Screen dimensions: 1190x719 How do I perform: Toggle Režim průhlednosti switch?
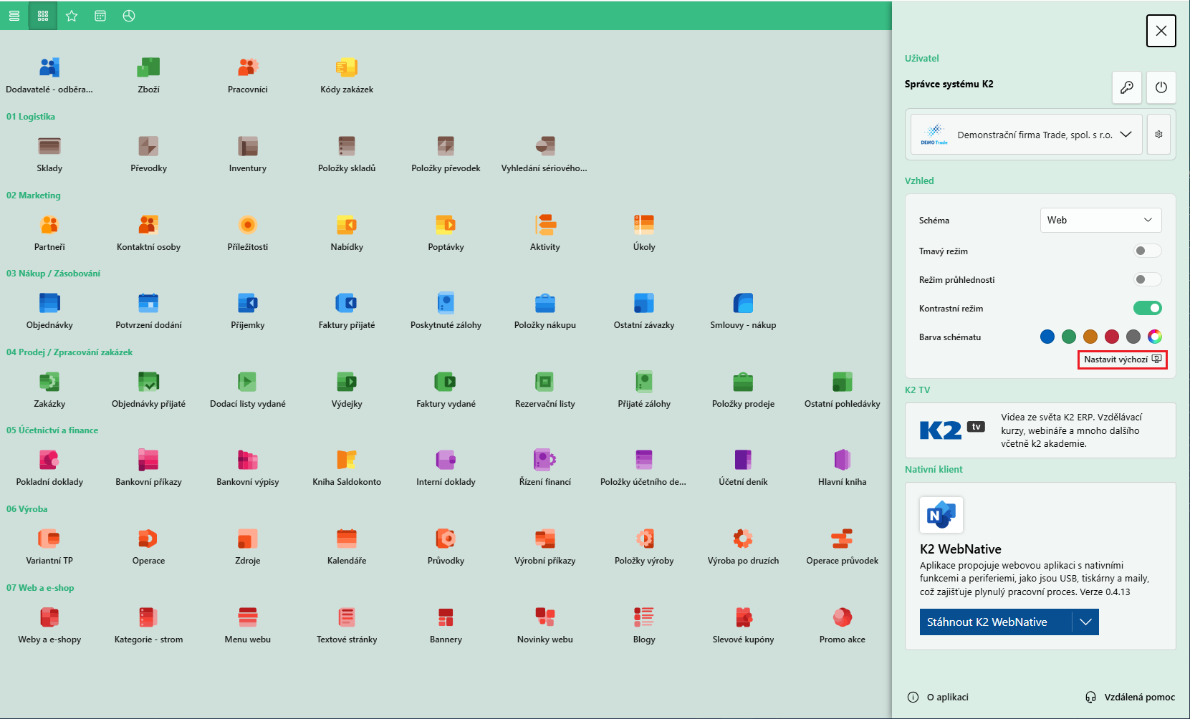coord(1147,279)
